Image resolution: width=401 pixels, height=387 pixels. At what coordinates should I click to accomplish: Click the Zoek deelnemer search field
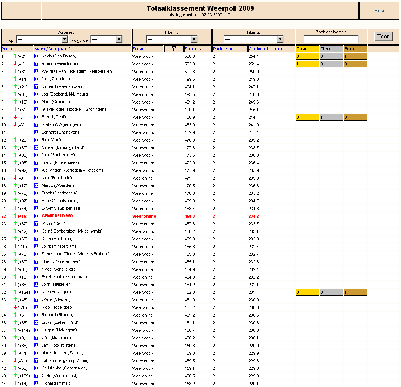coord(331,39)
